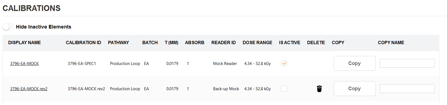Select the Absorb. column header

coord(195,42)
